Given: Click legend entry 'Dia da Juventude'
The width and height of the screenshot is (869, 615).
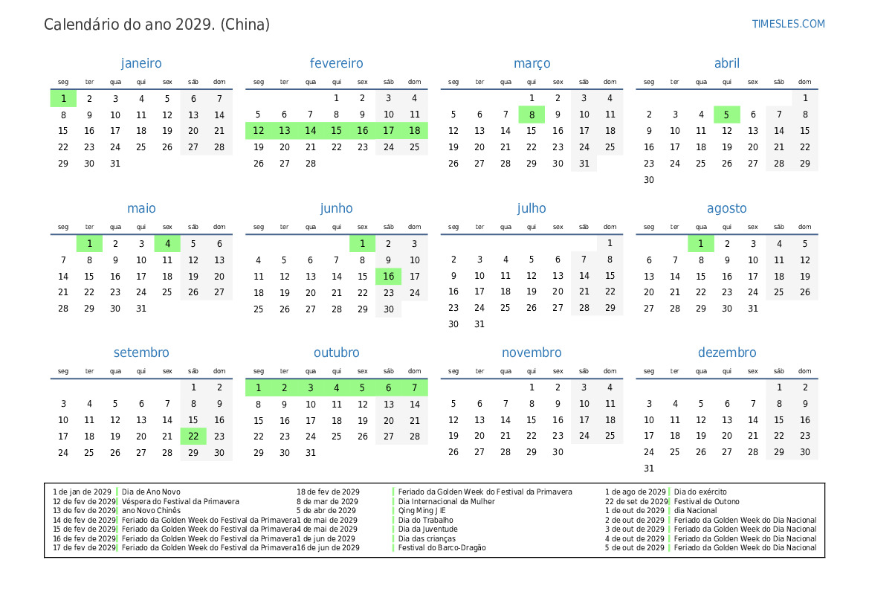Looking at the screenshot, I should 428,529.
